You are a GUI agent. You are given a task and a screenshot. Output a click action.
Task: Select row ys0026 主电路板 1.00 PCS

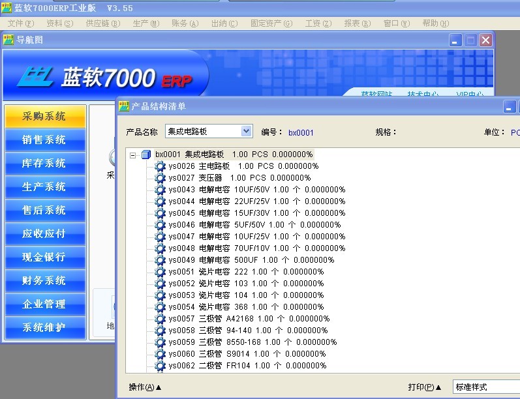coord(243,166)
